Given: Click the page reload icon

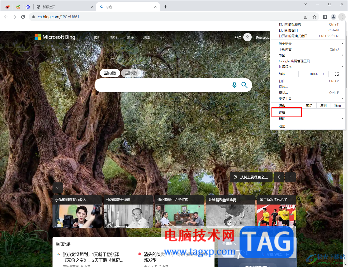Looking at the screenshot, I should tap(23, 17).
